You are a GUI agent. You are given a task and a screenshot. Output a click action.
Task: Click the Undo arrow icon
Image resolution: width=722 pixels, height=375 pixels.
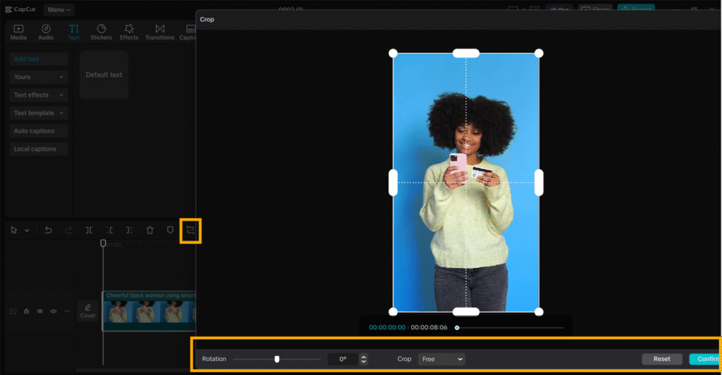[x=48, y=230]
